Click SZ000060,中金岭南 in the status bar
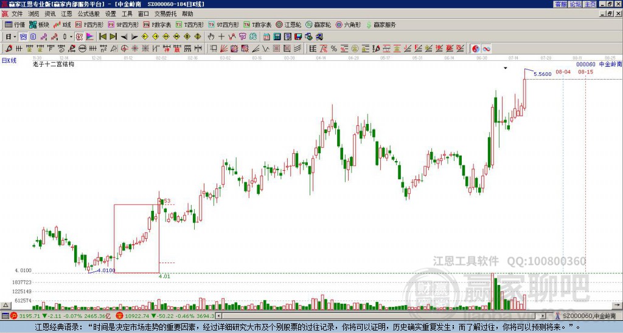 coord(589,316)
